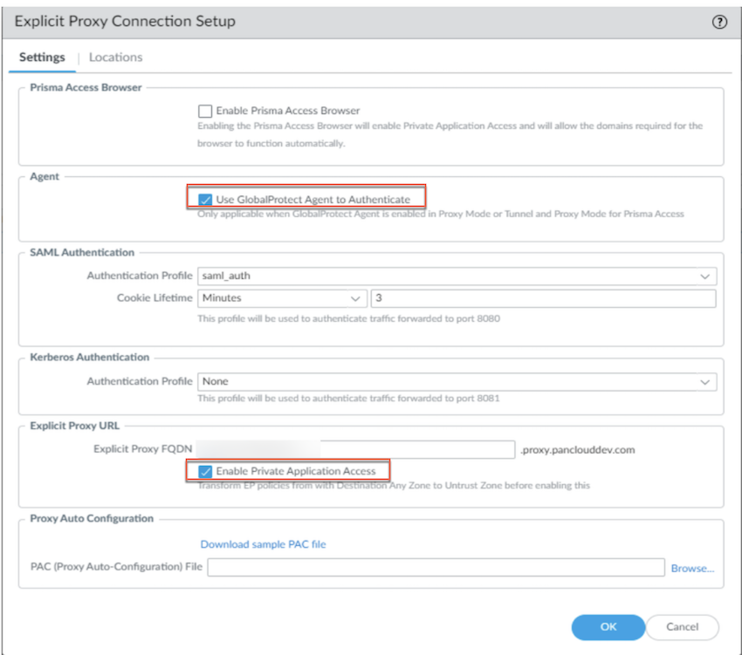Disable Enable Private Application Access checkbox
The height and width of the screenshot is (655, 742).
coord(205,471)
